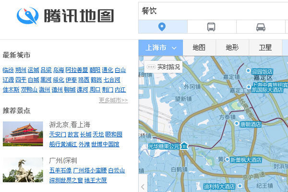
Task: Open city link 漯河
Action: click(x=83, y=90)
